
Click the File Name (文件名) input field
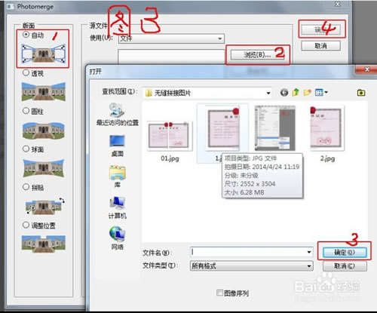(x=252, y=252)
